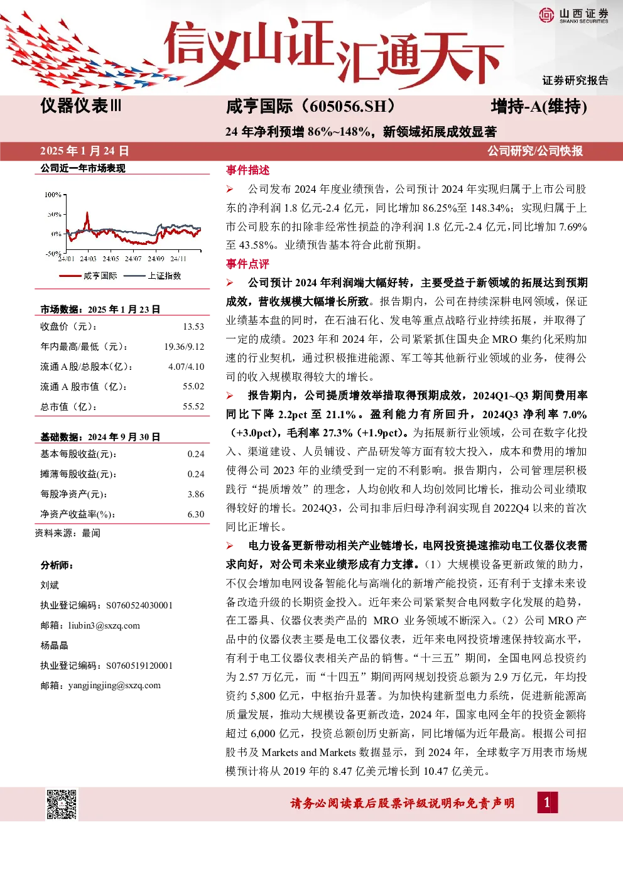The image size is (623, 881).
Task: Click the report date 2025年1月24日
Action: [85, 151]
